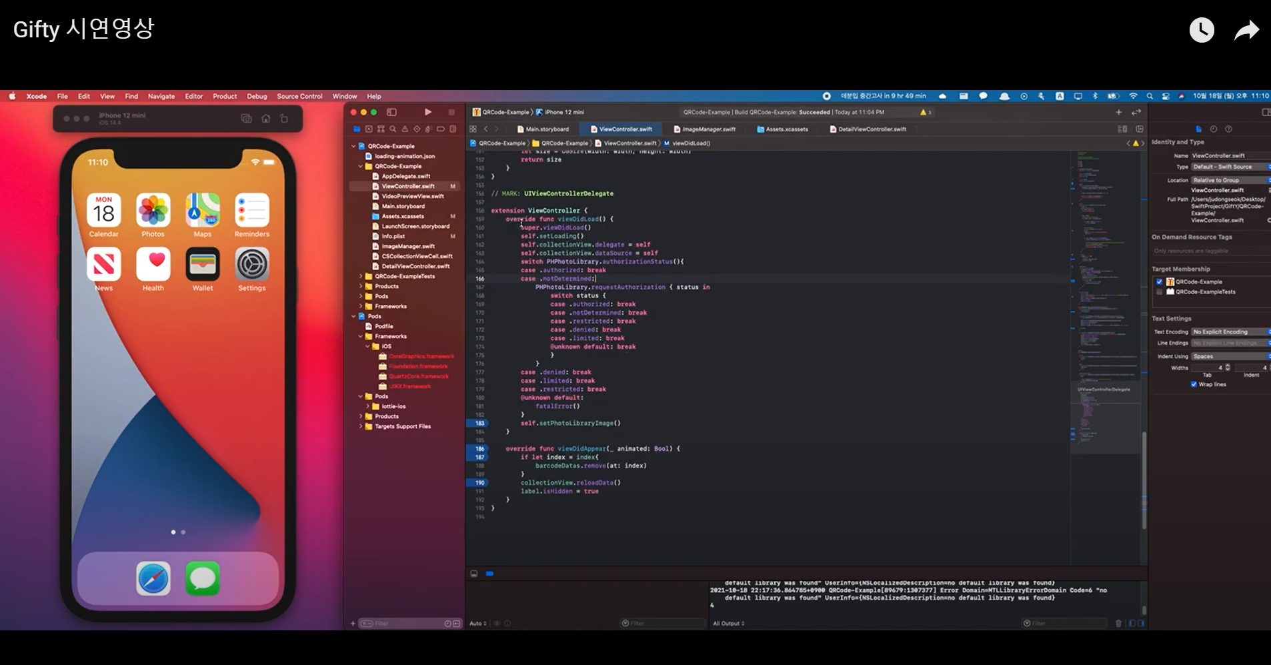The width and height of the screenshot is (1271, 665).
Task: Toggle the Wrap lines checkbox
Action: (x=1194, y=384)
